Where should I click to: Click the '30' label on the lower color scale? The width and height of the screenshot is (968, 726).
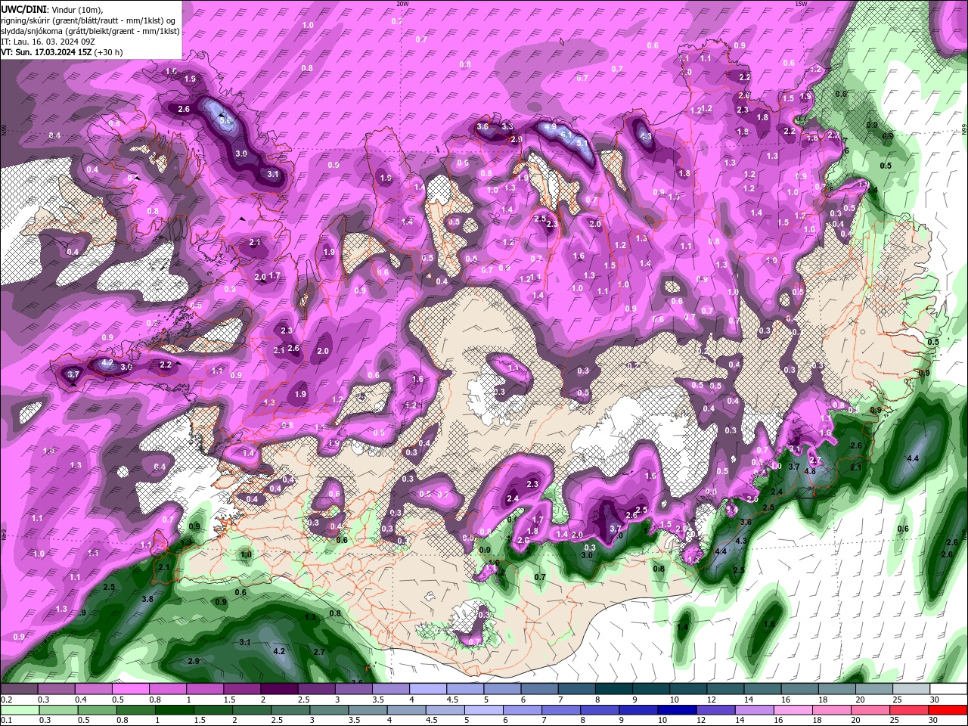(x=935, y=721)
